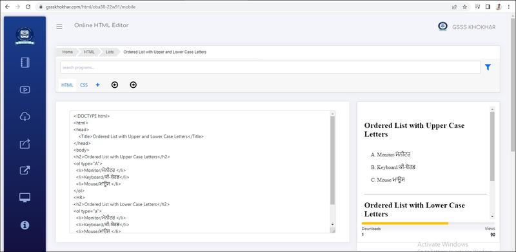Click the <!DOCTYPE html> code line

[x=92, y=116]
